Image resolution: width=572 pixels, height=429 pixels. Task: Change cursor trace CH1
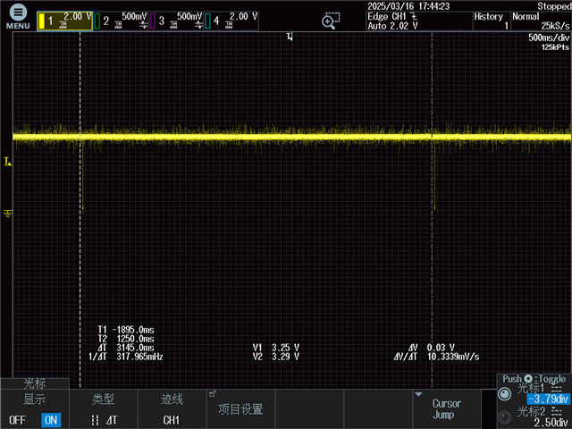tap(172, 409)
